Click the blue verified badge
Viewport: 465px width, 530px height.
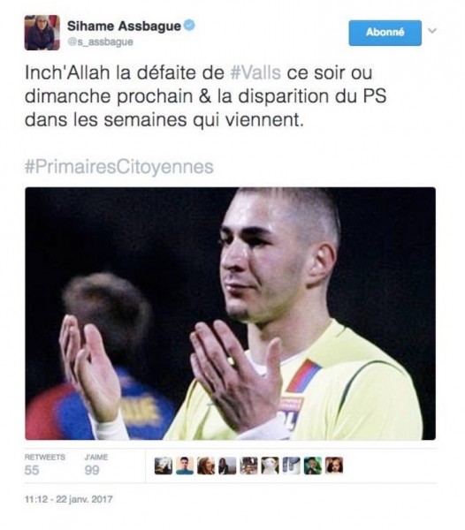[189, 26]
